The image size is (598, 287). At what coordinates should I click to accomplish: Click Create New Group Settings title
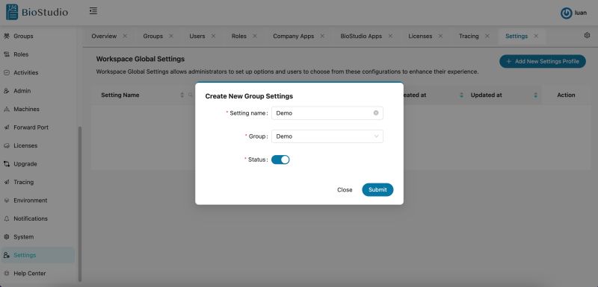[x=249, y=96]
